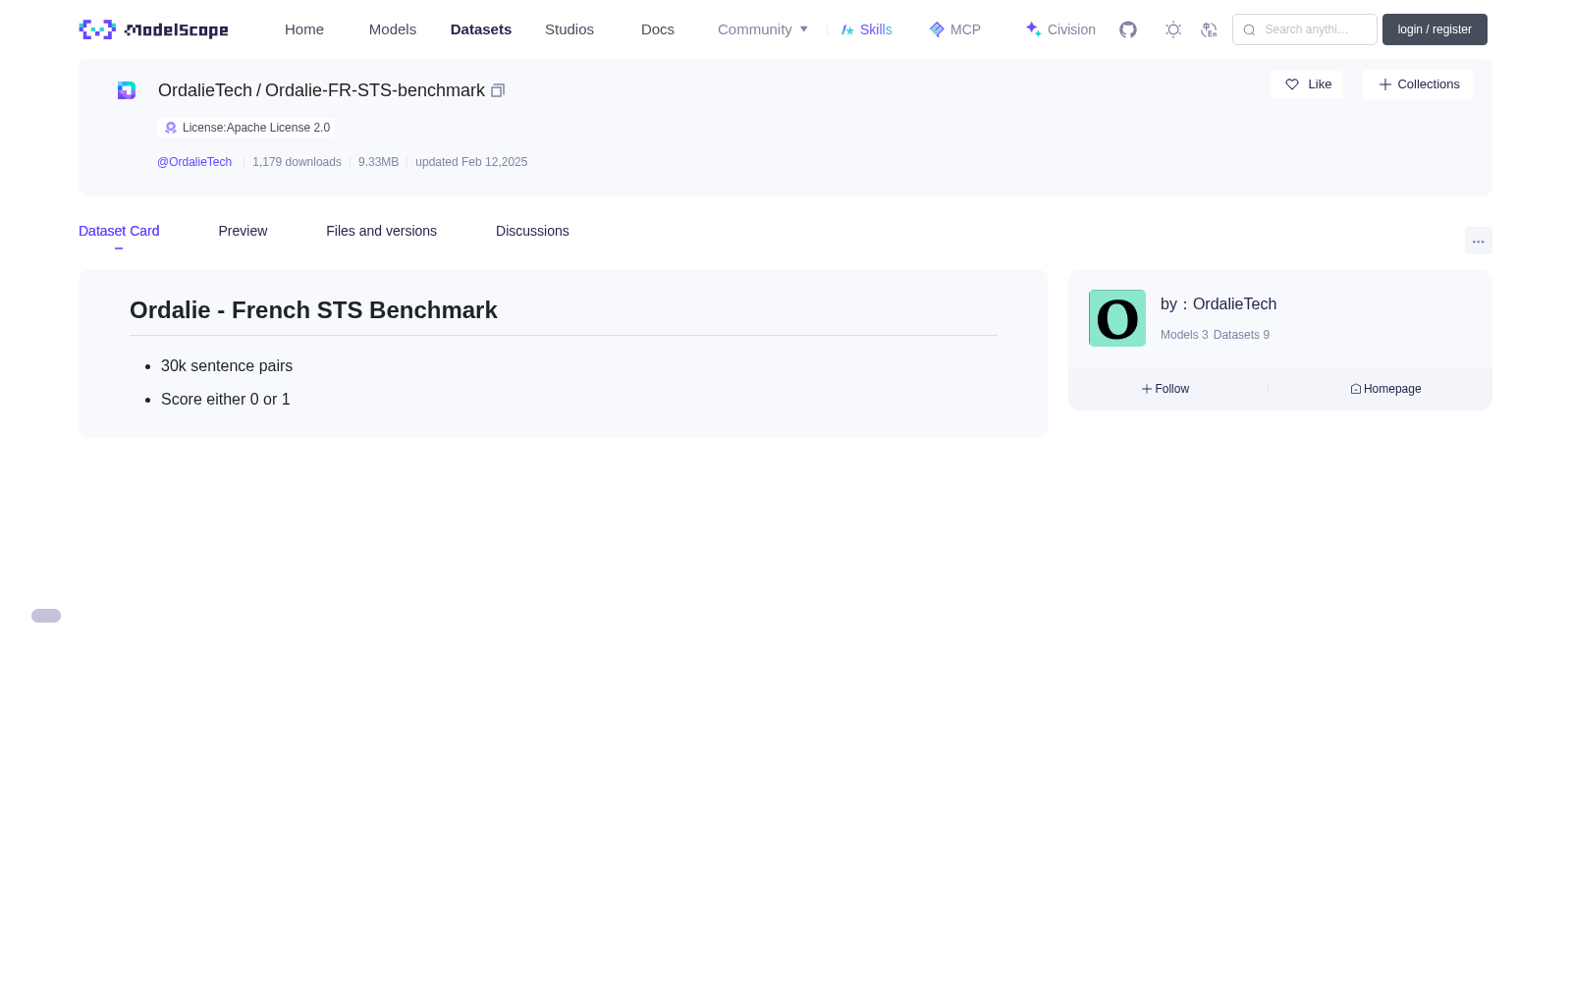Open the Docs menu
Viewport: 1571px width, 982px height.
coord(658,29)
